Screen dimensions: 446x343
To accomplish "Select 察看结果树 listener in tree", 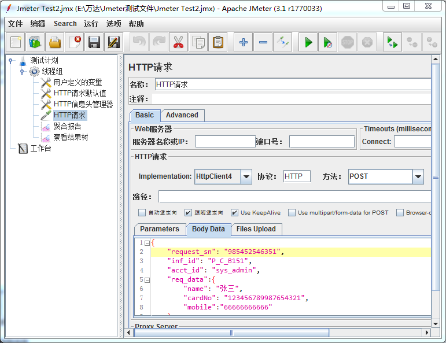I will click(x=71, y=137).
